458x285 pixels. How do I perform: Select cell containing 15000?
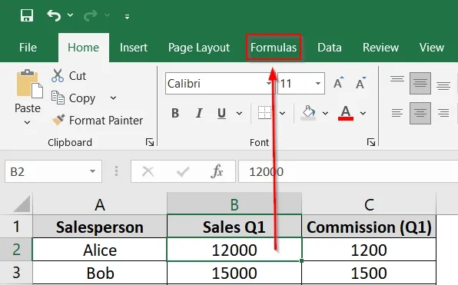click(x=234, y=273)
